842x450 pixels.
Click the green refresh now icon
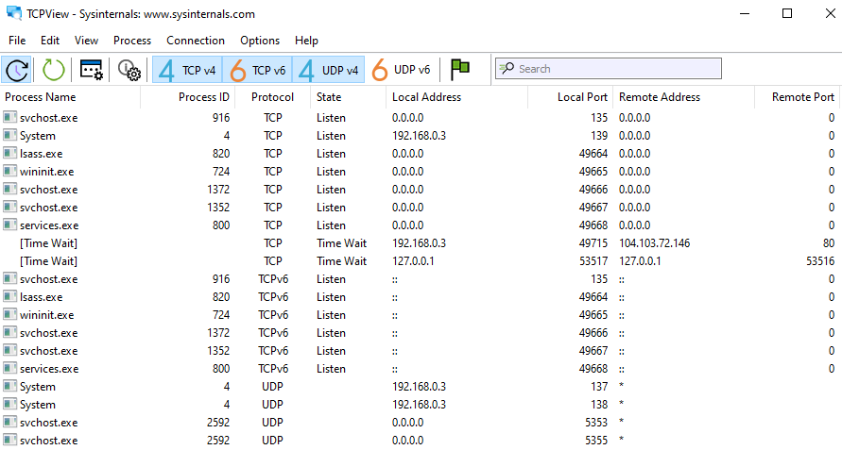click(x=54, y=70)
